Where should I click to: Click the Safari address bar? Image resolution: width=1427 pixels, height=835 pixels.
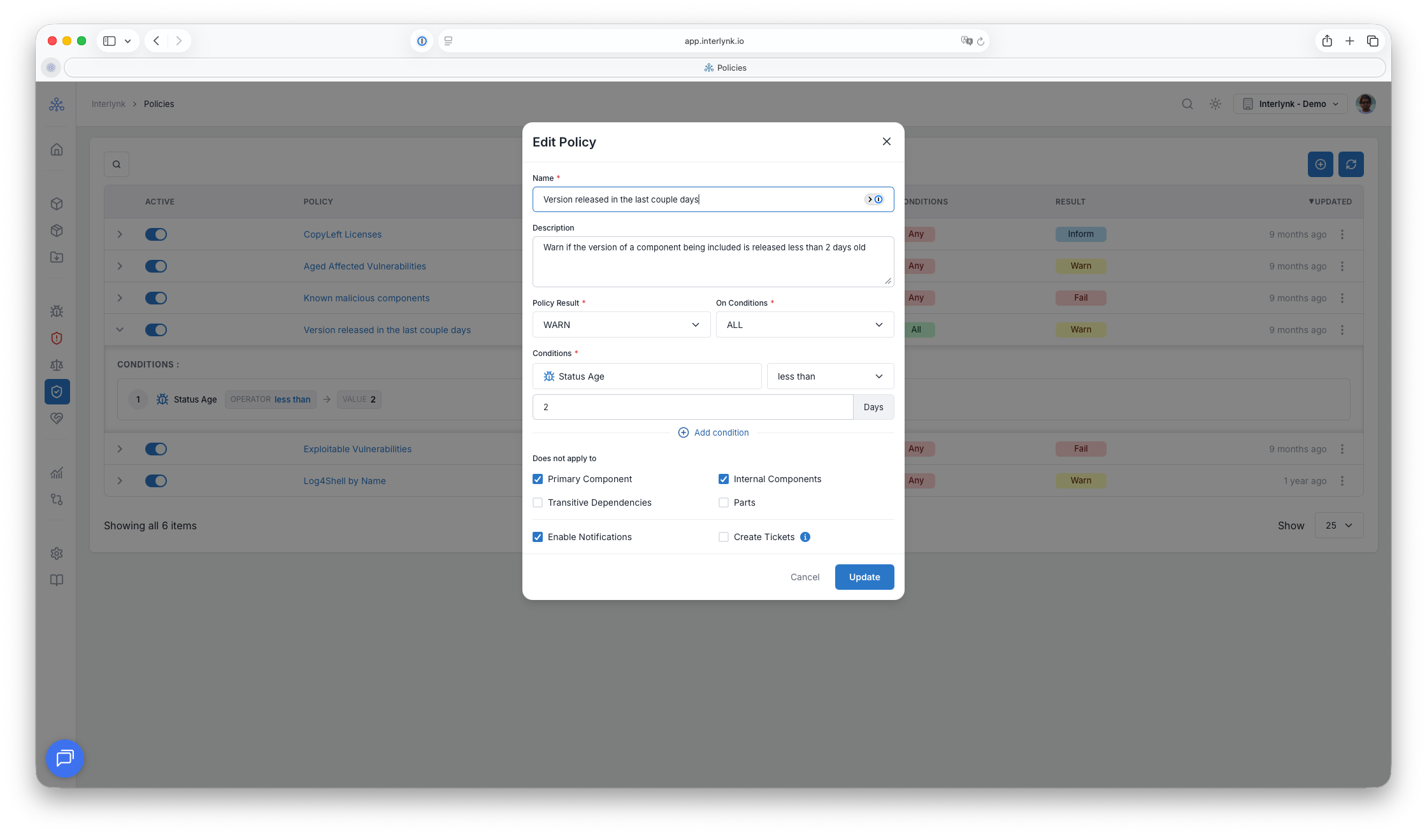[713, 41]
